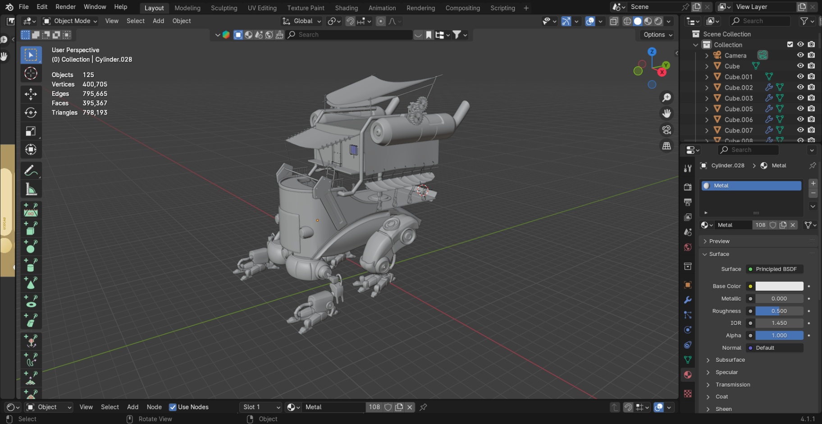Image resolution: width=822 pixels, height=424 pixels.
Task: Select the Move tool in toolbar
Action: 31,94
